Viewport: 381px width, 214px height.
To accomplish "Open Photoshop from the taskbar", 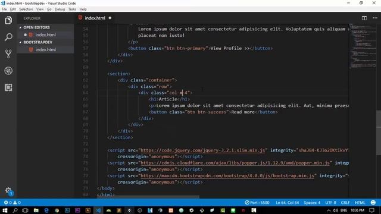I will coord(67,210).
